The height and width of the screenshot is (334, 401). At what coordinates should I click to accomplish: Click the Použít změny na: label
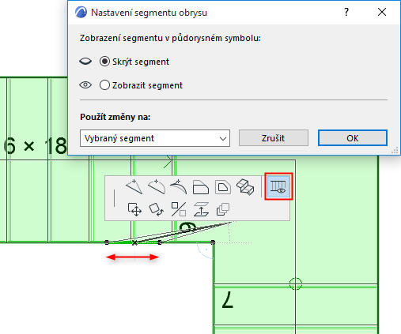tap(115, 117)
